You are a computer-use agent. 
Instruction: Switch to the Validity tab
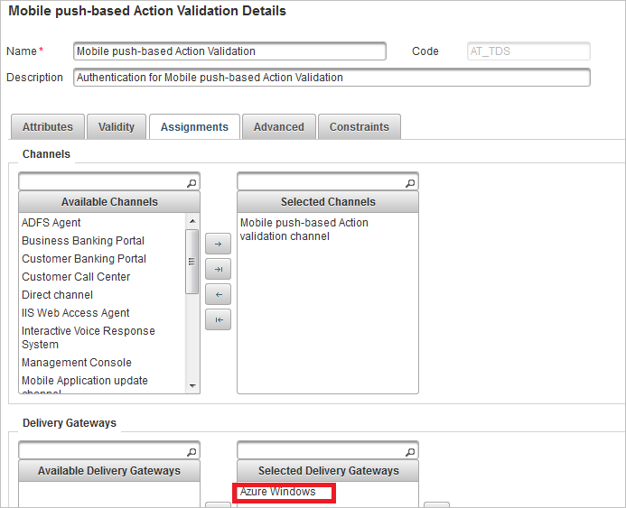click(x=117, y=127)
